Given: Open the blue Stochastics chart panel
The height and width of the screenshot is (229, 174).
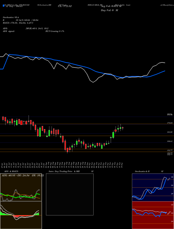Looking at the screenshot, I should (x=153, y=187).
